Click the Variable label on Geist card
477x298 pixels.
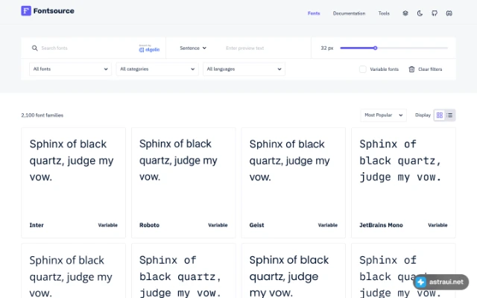click(328, 225)
